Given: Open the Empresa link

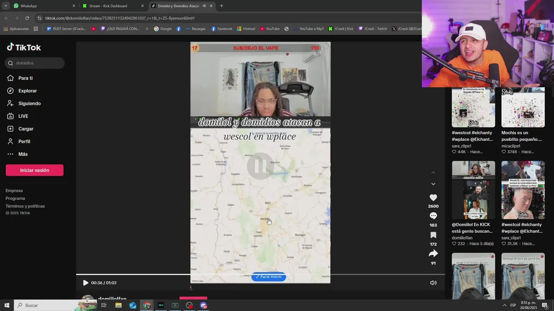Looking at the screenshot, I should [x=14, y=190].
